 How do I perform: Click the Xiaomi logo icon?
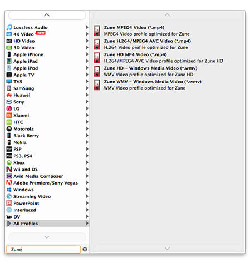tap(9, 115)
